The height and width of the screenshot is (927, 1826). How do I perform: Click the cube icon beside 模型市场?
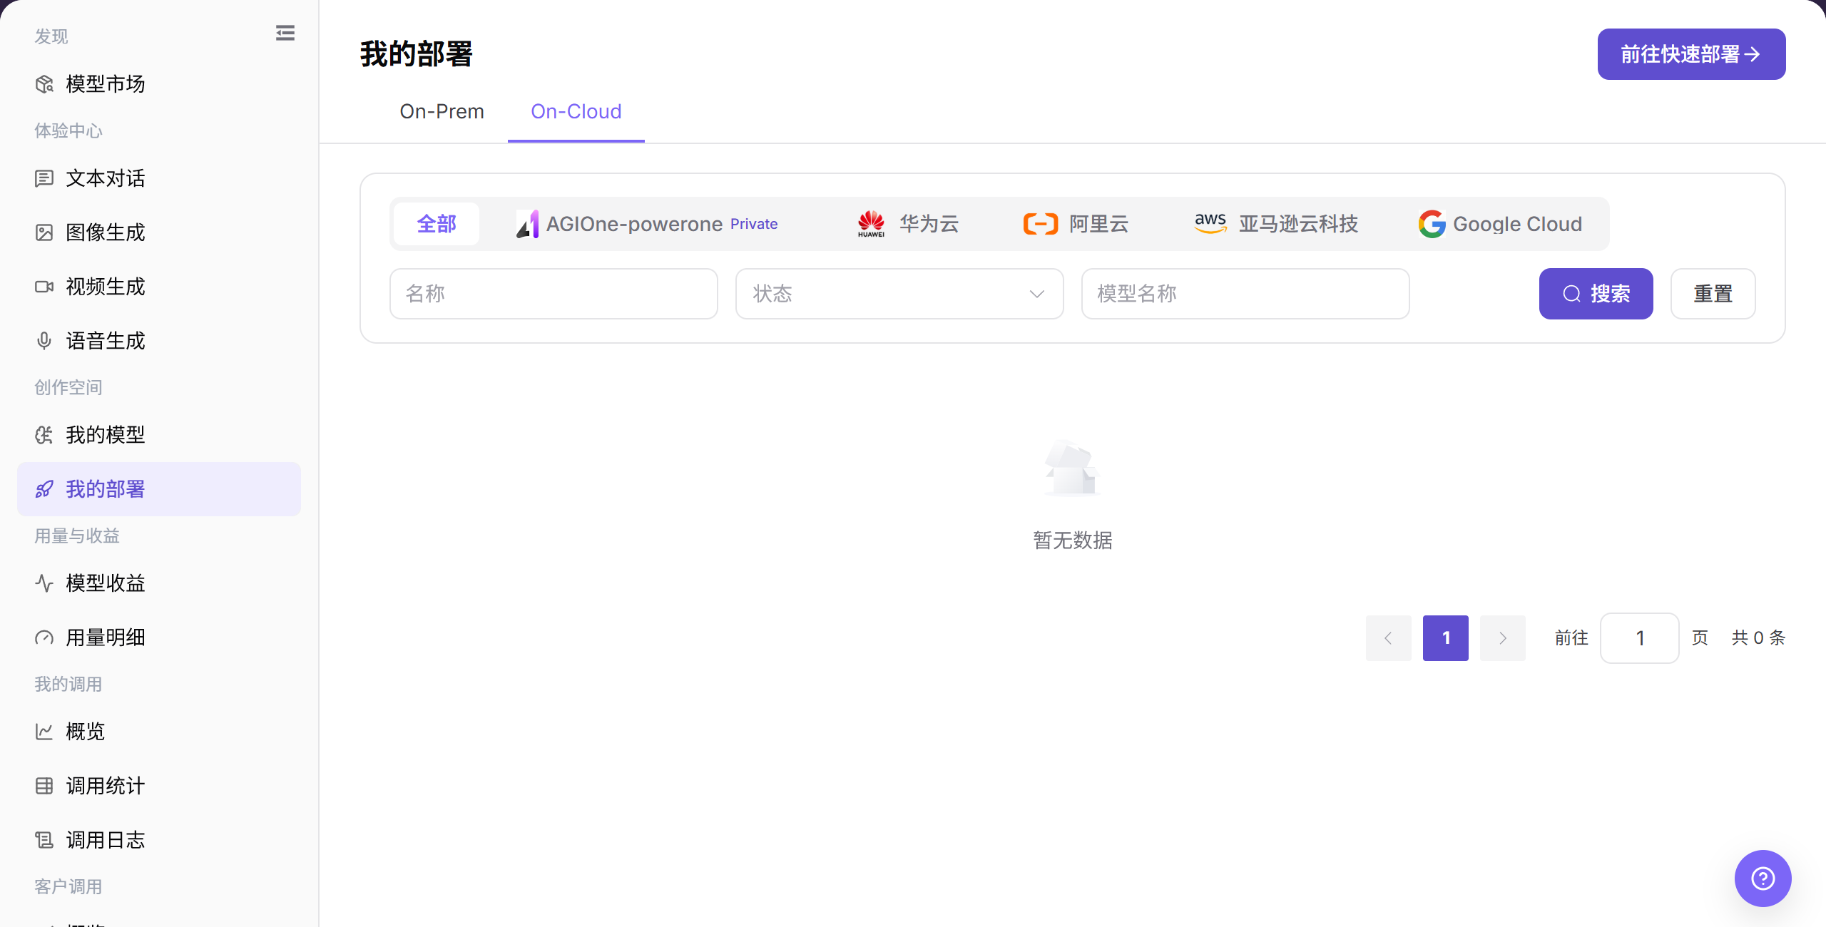(x=44, y=84)
